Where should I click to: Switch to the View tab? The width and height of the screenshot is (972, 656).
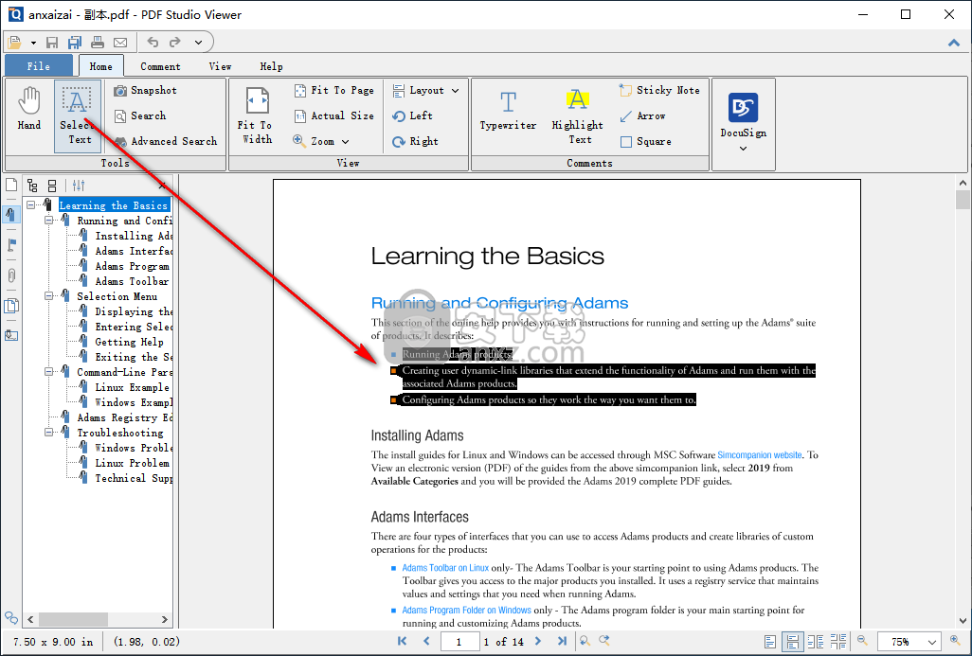tap(220, 66)
